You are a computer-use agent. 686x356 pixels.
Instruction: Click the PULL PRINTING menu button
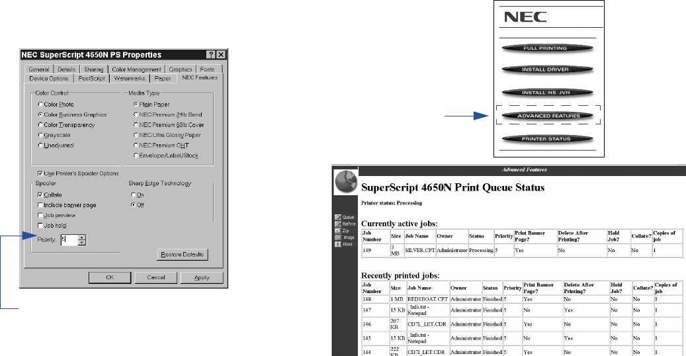point(547,48)
